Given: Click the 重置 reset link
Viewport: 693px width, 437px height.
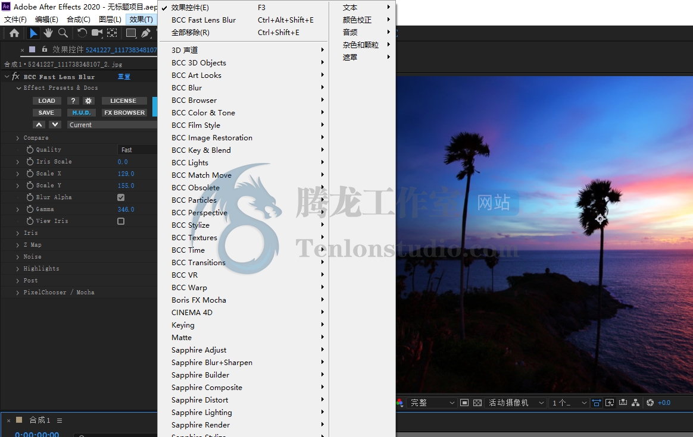Looking at the screenshot, I should tap(124, 77).
